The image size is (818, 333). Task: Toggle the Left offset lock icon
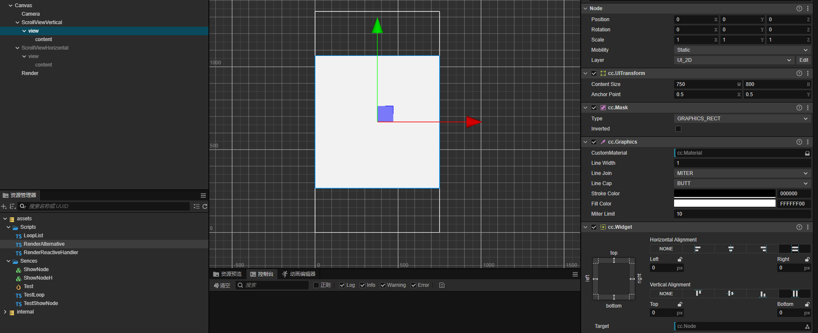[x=680, y=259]
